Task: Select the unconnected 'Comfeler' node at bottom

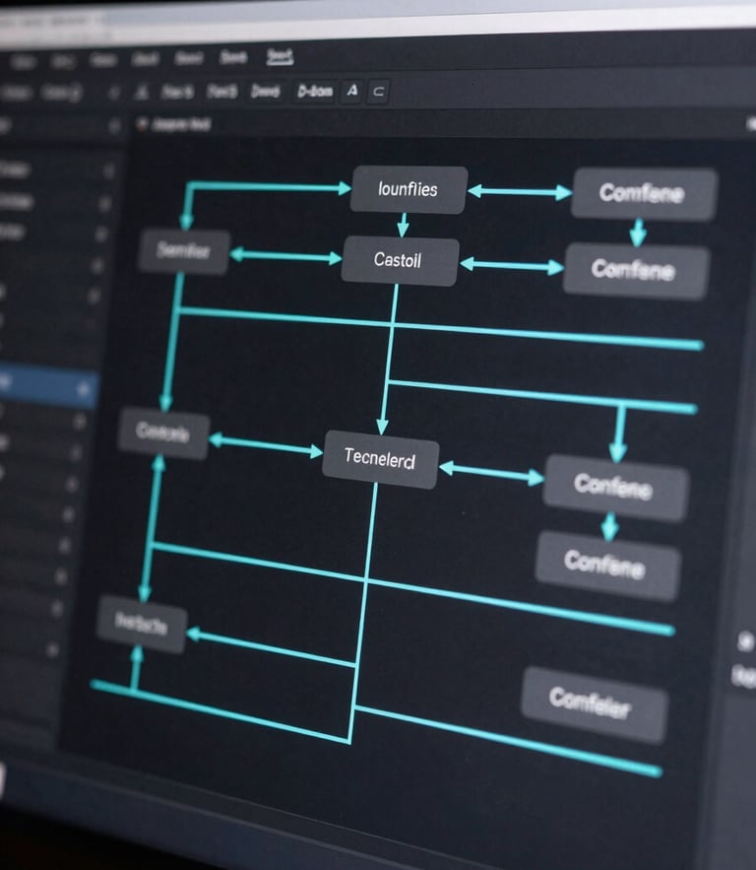Action: pos(594,704)
